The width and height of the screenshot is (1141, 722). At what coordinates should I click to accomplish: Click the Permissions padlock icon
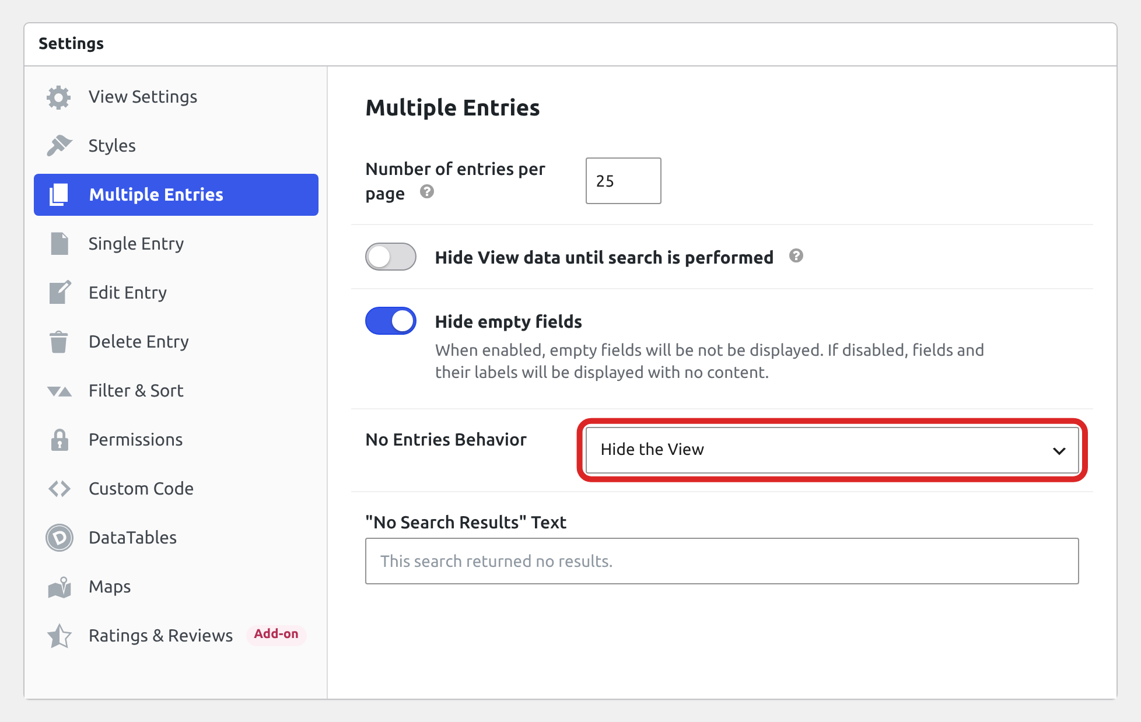point(59,440)
